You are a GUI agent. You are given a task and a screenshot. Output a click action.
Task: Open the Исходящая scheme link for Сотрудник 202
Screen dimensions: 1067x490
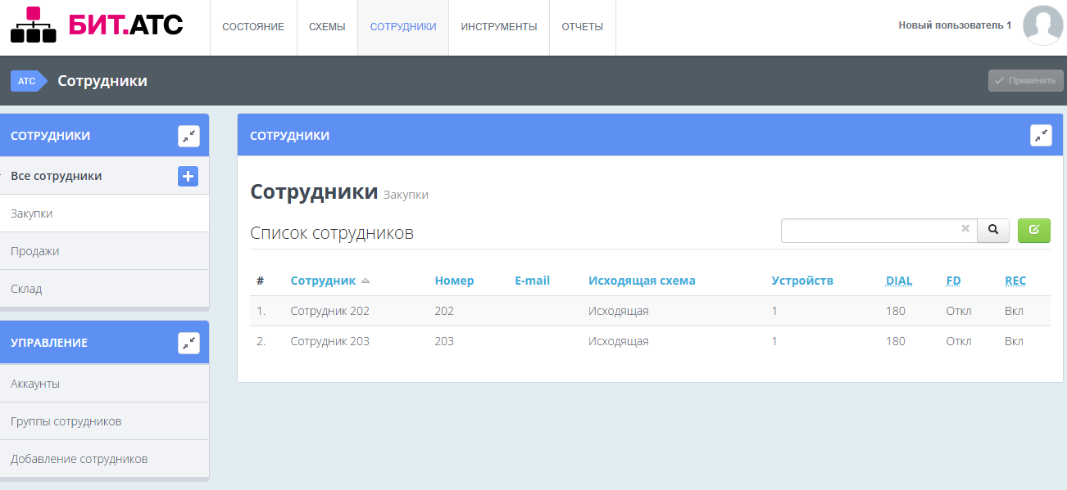tap(618, 311)
